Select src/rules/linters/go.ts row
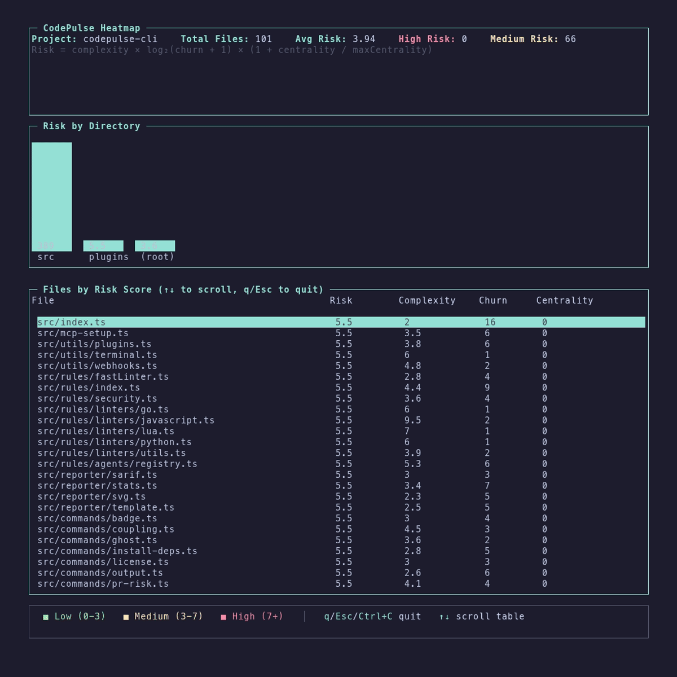The height and width of the screenshot is (677, 677). click(341, 410)
